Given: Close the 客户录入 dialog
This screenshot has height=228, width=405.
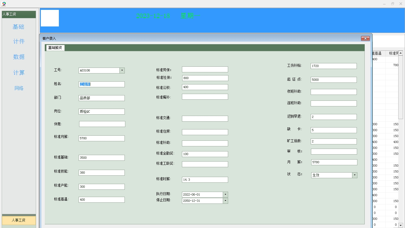Looking at the screenshot, I should pos(365,38).
